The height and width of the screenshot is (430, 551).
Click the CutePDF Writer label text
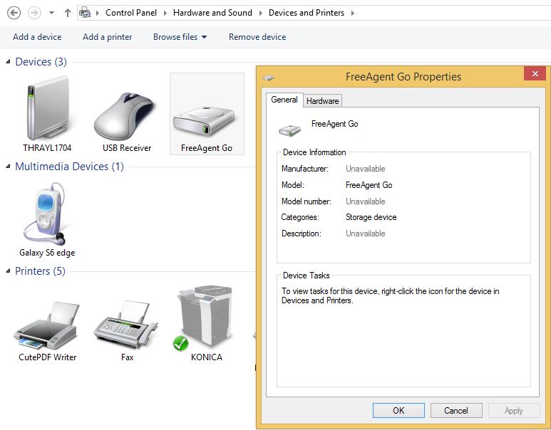(48, 357)
